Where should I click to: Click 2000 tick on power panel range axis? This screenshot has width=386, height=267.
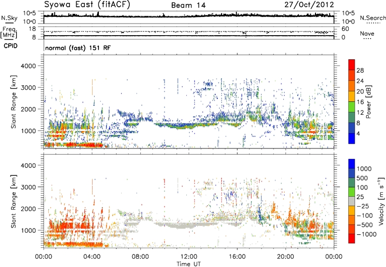(28, 109)
